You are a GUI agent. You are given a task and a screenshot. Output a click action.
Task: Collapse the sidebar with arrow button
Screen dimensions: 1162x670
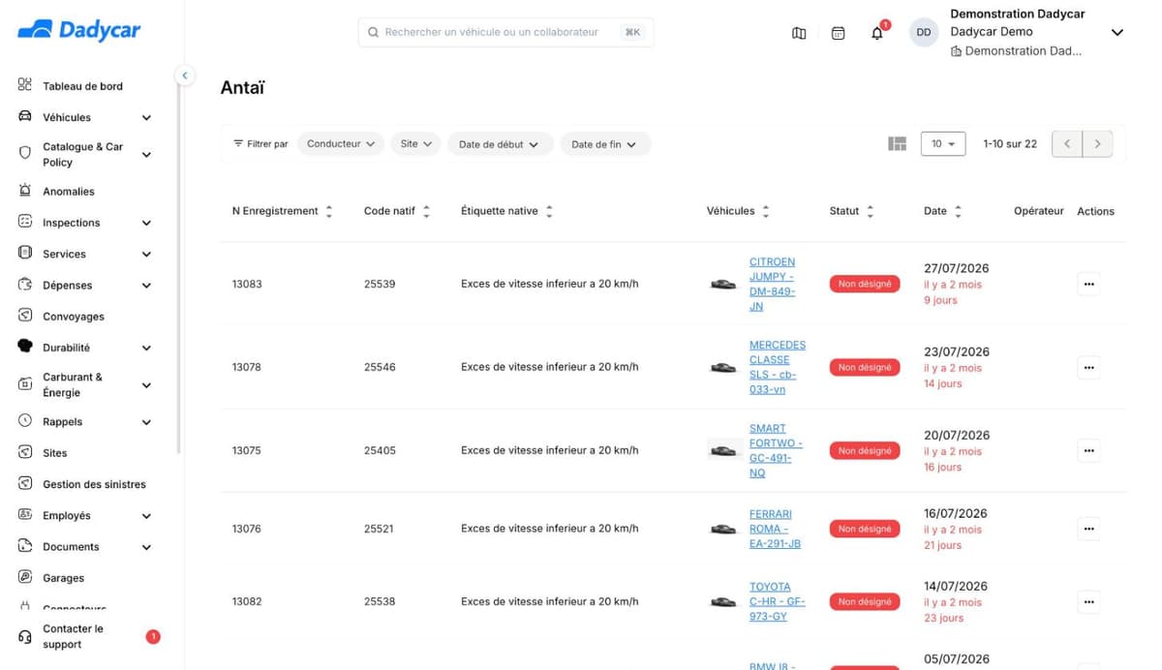click(184, 76)
